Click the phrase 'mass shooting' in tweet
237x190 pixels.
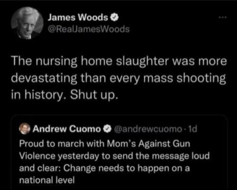(184, 78)
